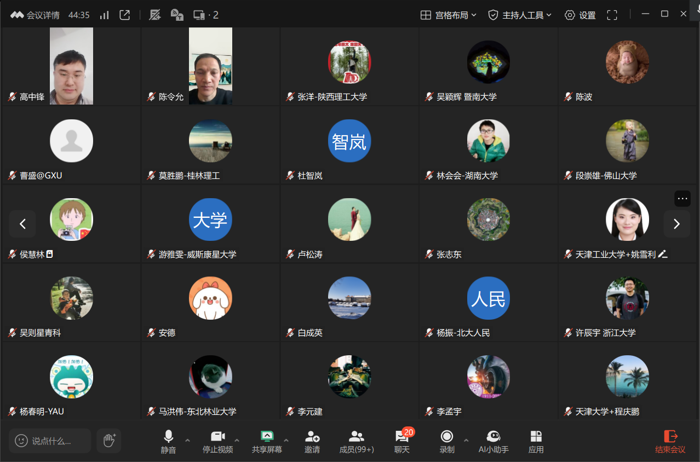Enter full screen mode icon
The image size is (700, 462).
[x=612, y=15]
